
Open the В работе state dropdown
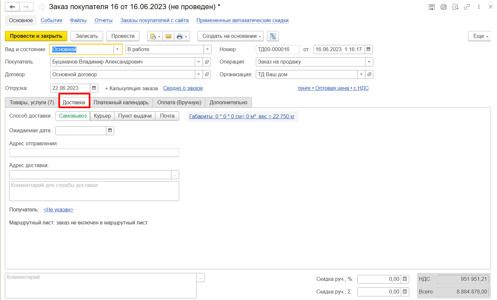coord(208,50)
